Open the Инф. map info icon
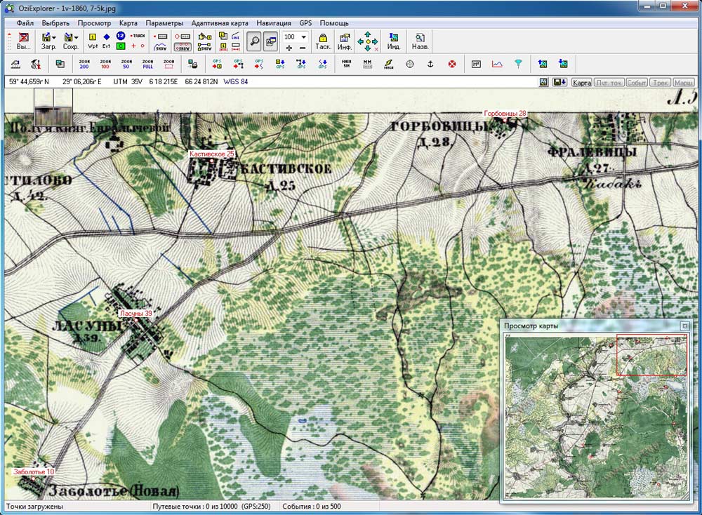This screenshot has width=702, height=515. point(344,41)
